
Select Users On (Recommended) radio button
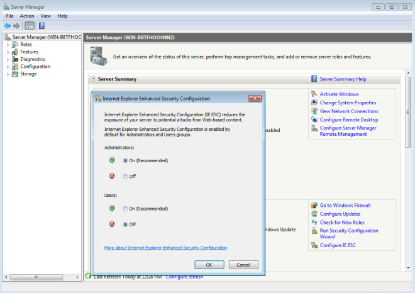click(125, 209)
